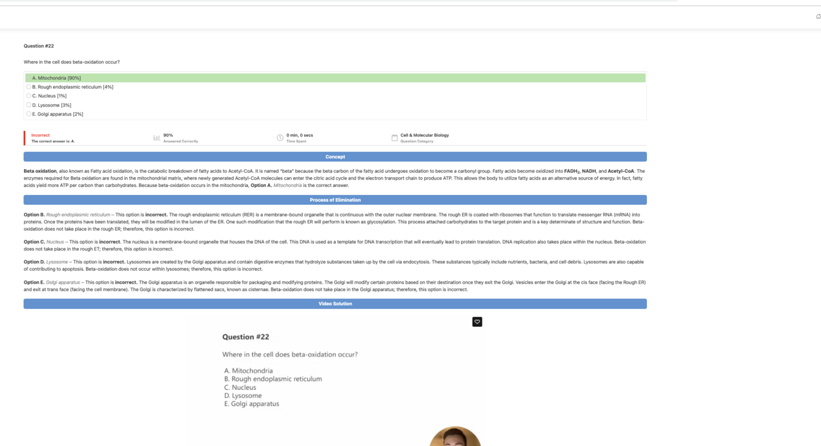Click the calendar icon beside Cell & Molecular Biology
This screenshot has width=821, height=446.
point(394,138)
